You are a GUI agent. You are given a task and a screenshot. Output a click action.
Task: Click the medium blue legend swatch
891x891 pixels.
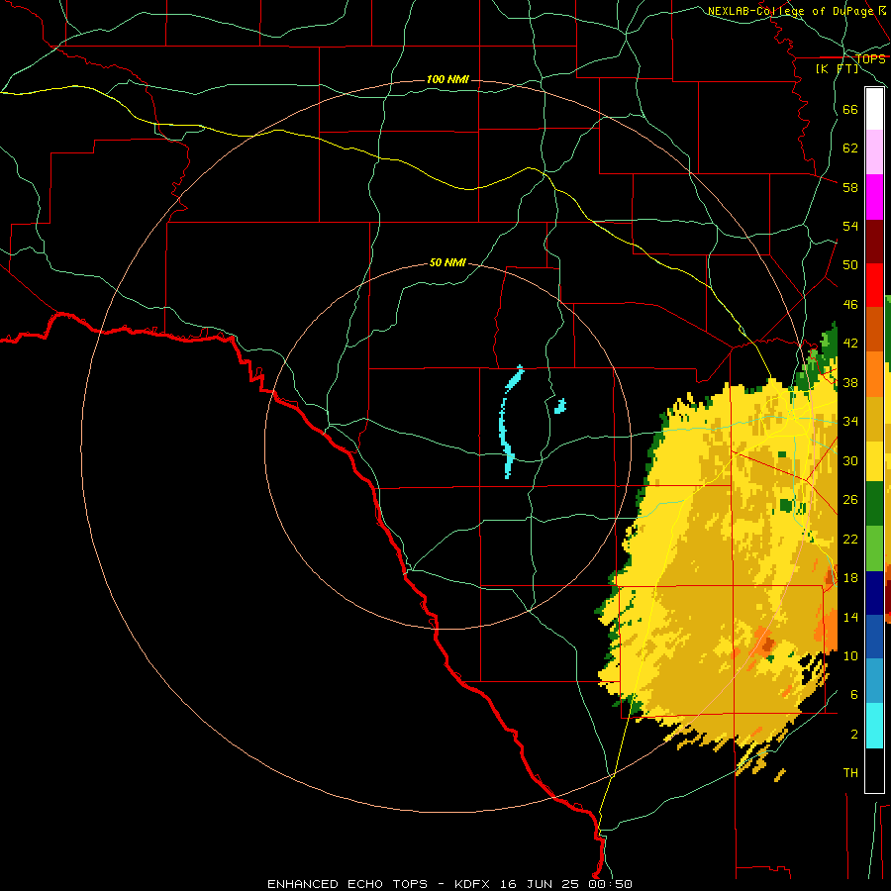tap(874, 637)
